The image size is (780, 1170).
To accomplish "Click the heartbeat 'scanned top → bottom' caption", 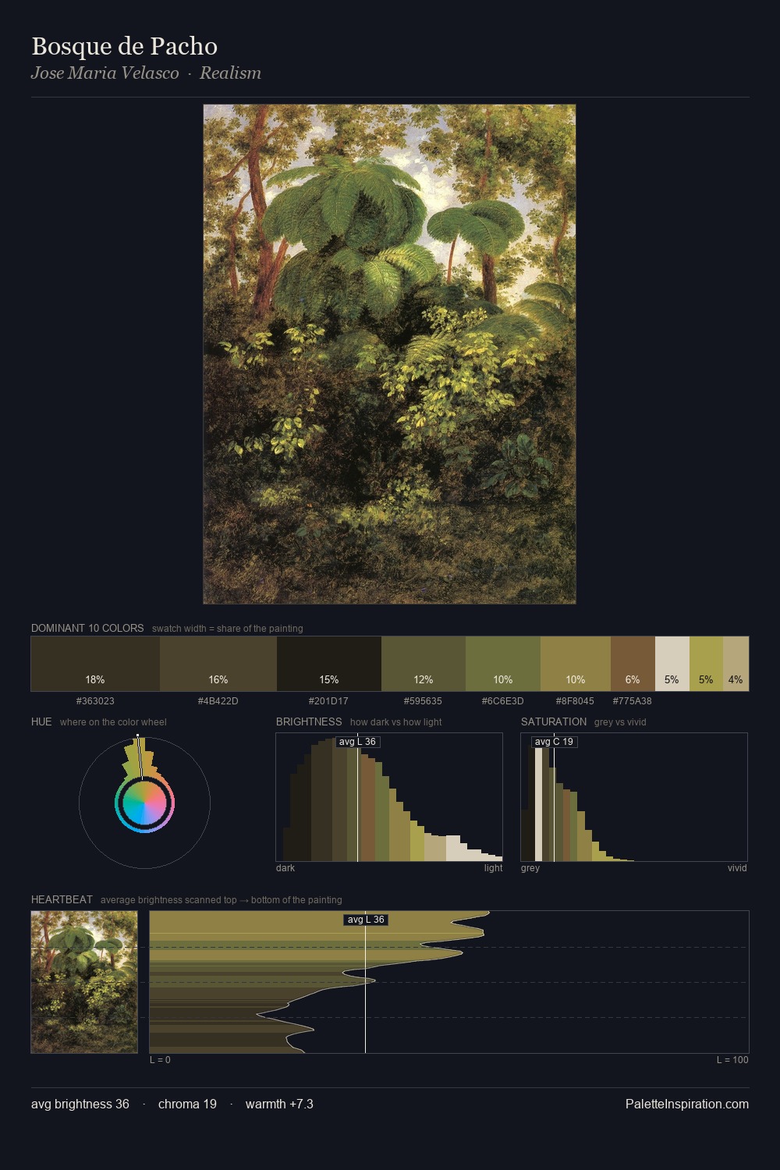I will pos(221,900).
